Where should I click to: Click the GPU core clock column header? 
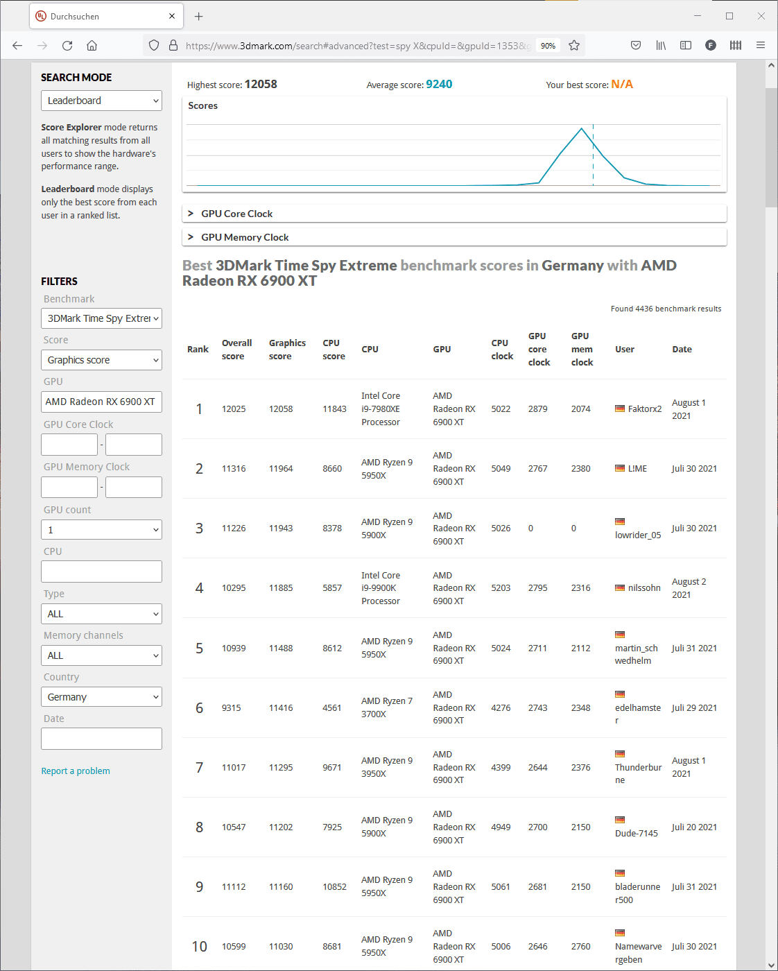tap(539, 349)
